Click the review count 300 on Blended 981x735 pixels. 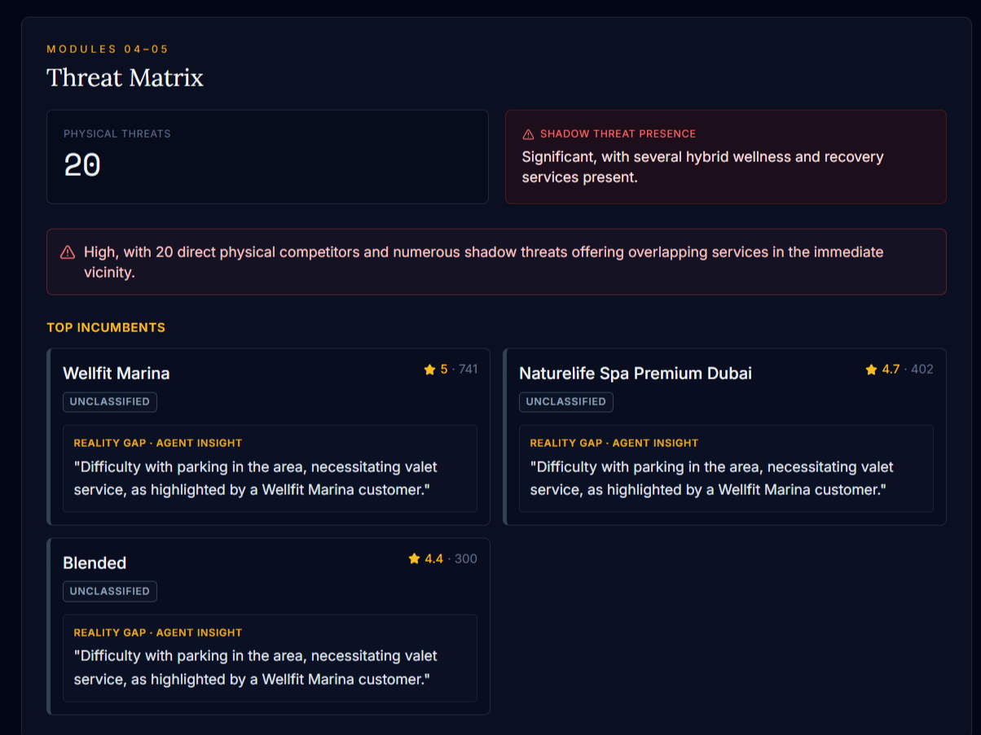466,558
